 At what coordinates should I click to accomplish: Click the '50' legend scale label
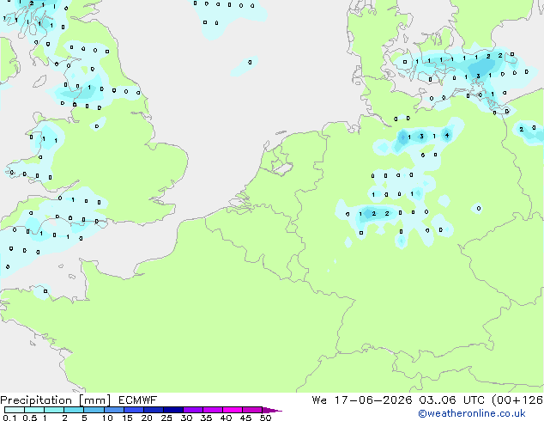tap(265, 418)
